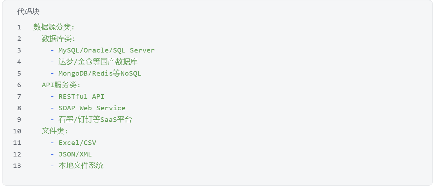436x188 pixels.
Task: Click the 文件类 heading line
Action: coord(55,131)
